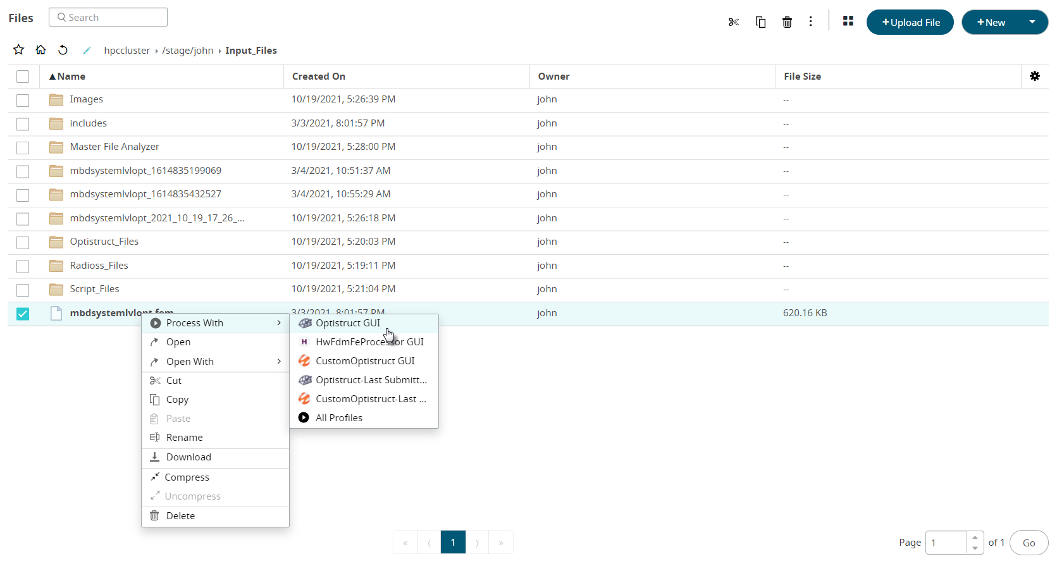The image size is (1057, 566).
Task: Check the mbdsystemlvlopt_1614835432527 checkbox
Action: click(x=23, y=195)
